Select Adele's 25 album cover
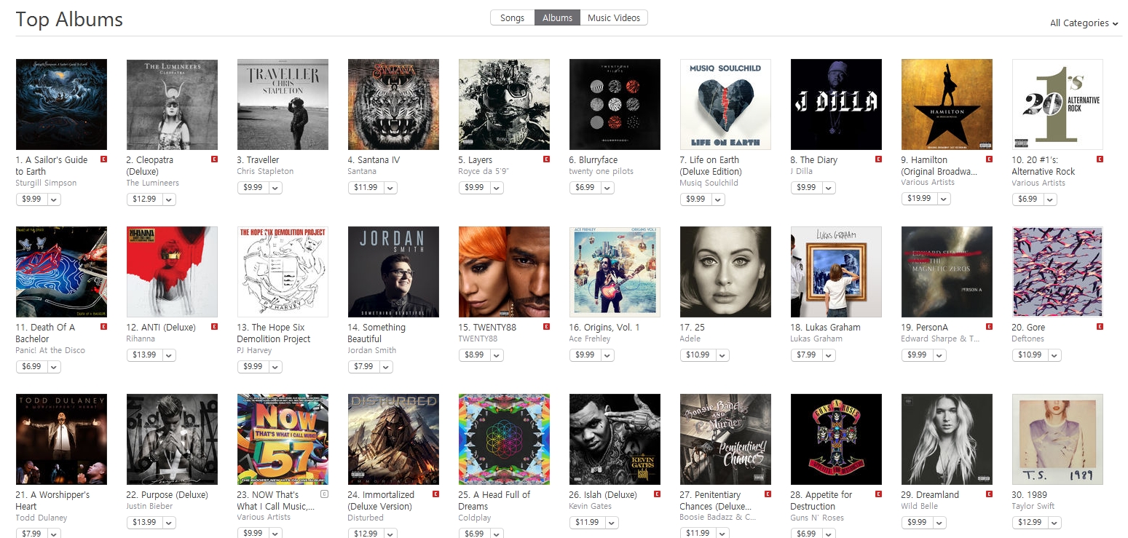 [725, 272]
